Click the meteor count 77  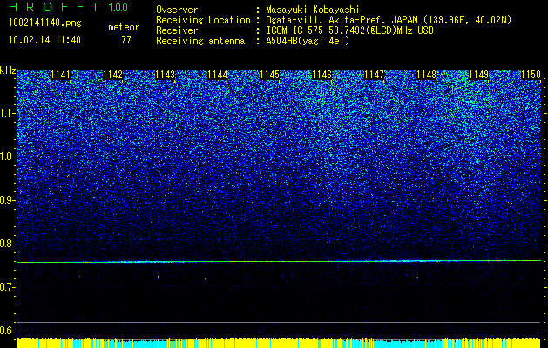pos(126,40)
